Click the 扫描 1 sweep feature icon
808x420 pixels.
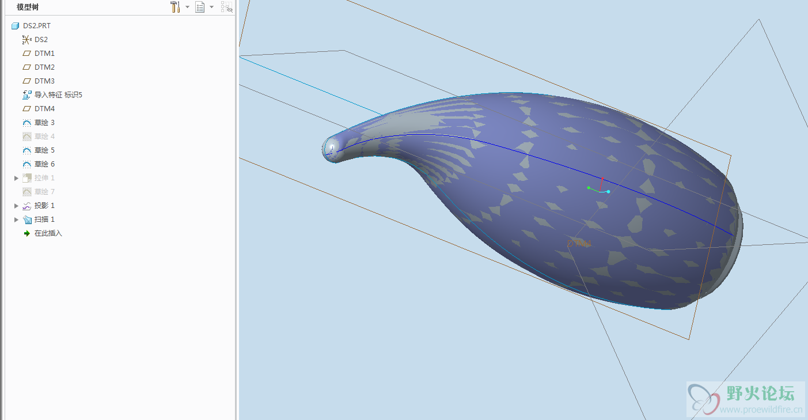[26, 220]
